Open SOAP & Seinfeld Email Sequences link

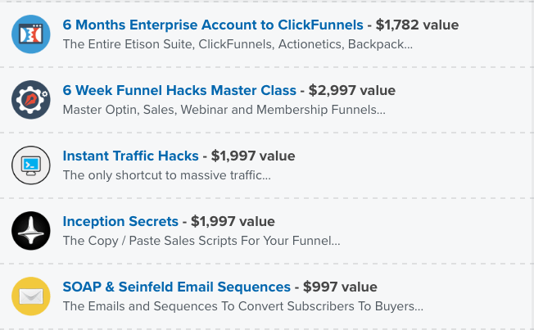click(176, 287)
